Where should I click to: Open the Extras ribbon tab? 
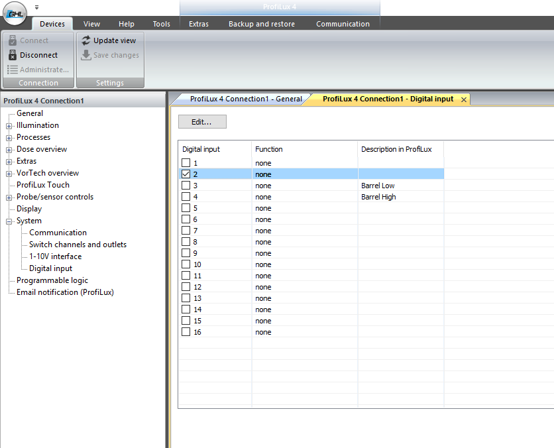pyautogui.click(x=199, y=24)
